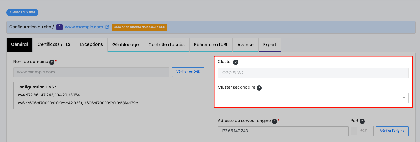The width and height of the screenshot is (420, 142).
Task: Expand the Cluster secondaire dropdown
Action: (x=313, y=98)
